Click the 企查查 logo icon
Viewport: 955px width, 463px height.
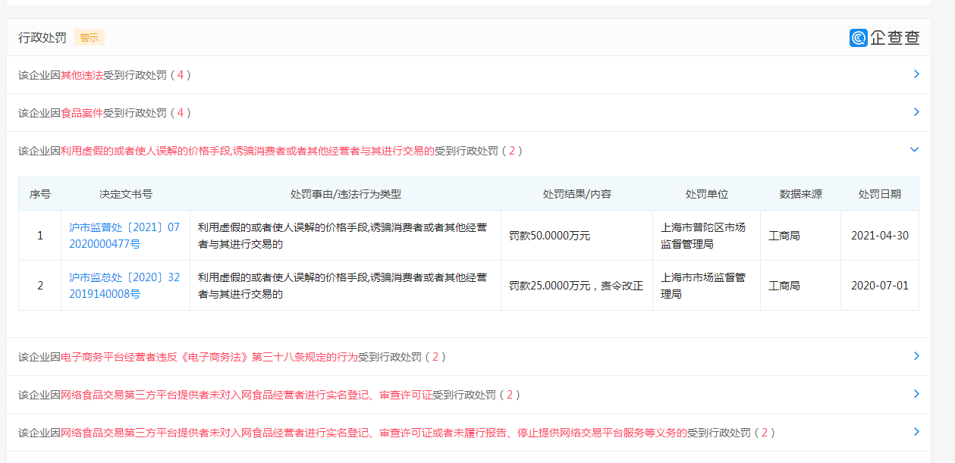[x=858, y=38]
